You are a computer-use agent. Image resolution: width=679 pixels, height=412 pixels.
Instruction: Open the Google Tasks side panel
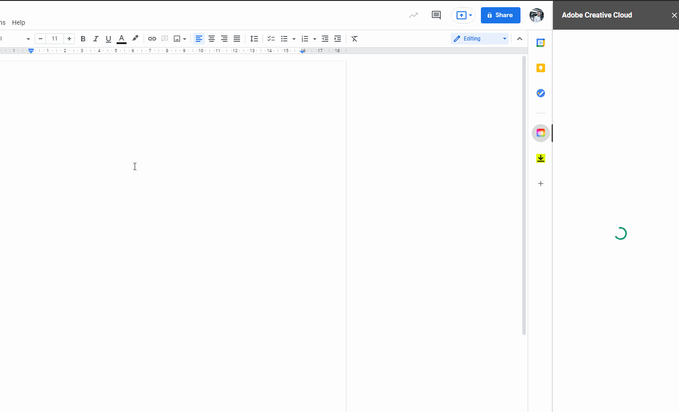pos(541,93)
